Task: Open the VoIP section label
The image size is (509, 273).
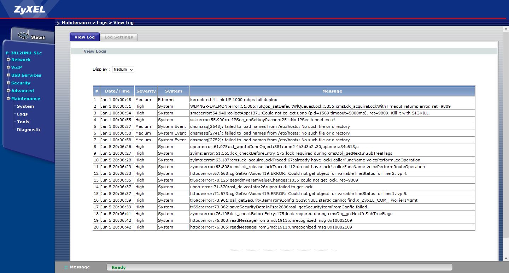Action: click(17, 67)
